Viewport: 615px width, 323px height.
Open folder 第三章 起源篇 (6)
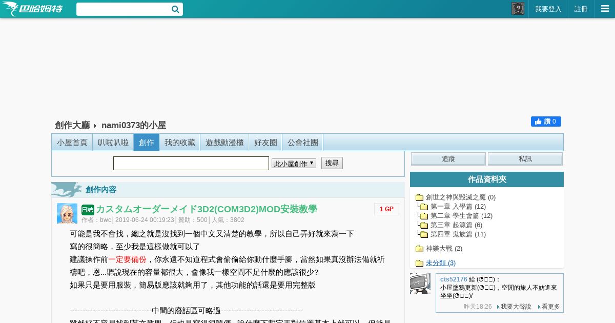pyautogui.click(x=456, y=225)
